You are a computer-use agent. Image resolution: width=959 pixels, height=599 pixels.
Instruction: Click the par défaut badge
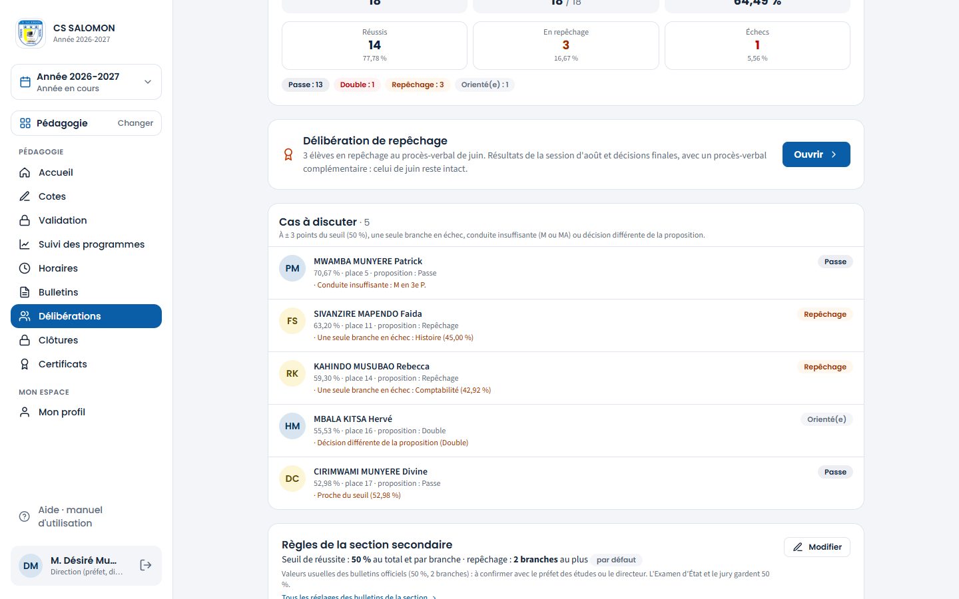click(x=616, y=560)
